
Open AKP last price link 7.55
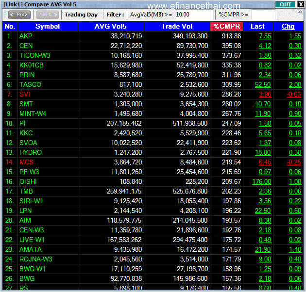pyautogui.click(x=265, y=36)
